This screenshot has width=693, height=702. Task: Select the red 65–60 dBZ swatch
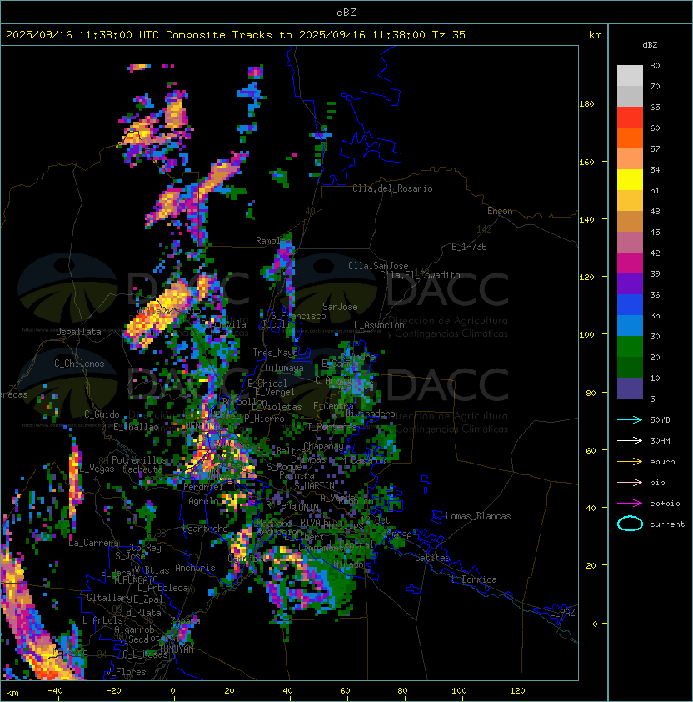tap(630, 118)
